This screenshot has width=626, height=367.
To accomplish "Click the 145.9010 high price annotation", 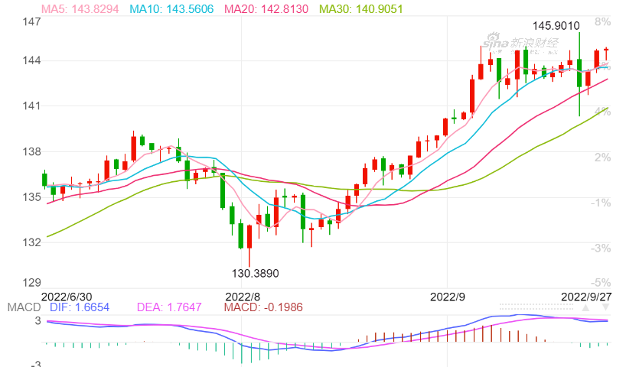I will tap(556, 26).
